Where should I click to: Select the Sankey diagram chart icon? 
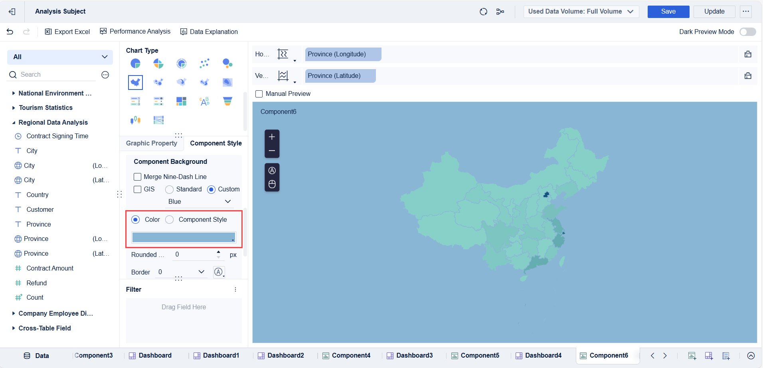pos(158,120)
